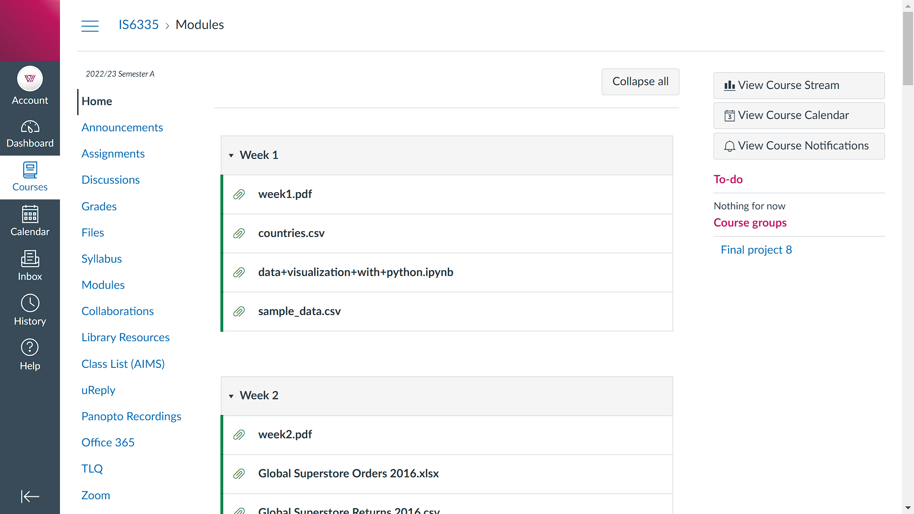Image resolution: width=914 pixels, height=514 pixels.
Task: Open Assignments in course navigation
Action: pyautogui.click(x=113, y=154)
